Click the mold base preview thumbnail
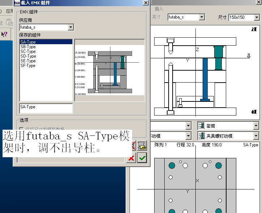The image size is (262, 213). click(110, 70)
